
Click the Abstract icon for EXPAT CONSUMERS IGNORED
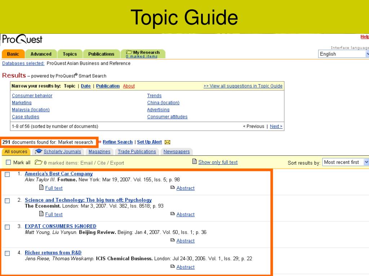point(173,240)
